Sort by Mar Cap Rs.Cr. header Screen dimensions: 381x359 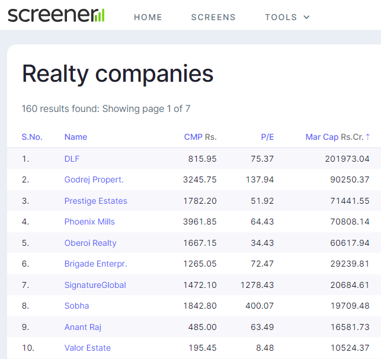335,137
